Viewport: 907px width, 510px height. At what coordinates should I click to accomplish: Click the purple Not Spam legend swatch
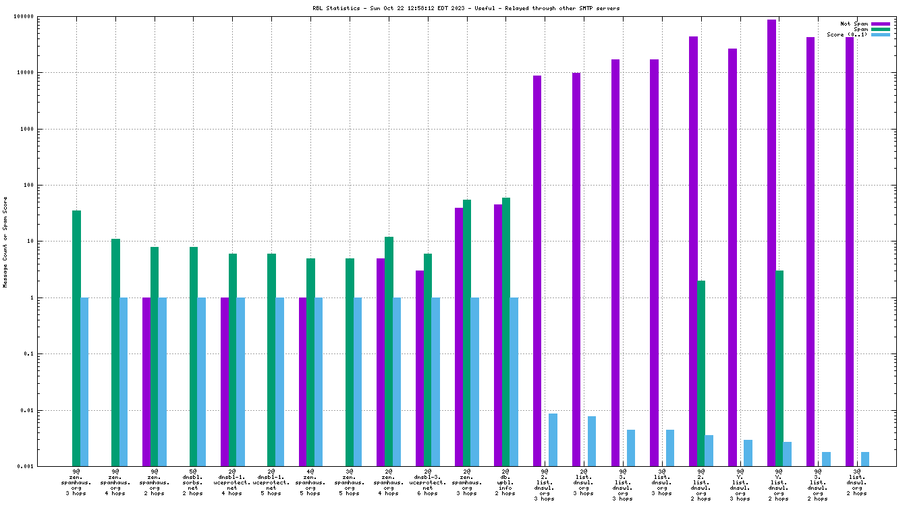point(881,24)
